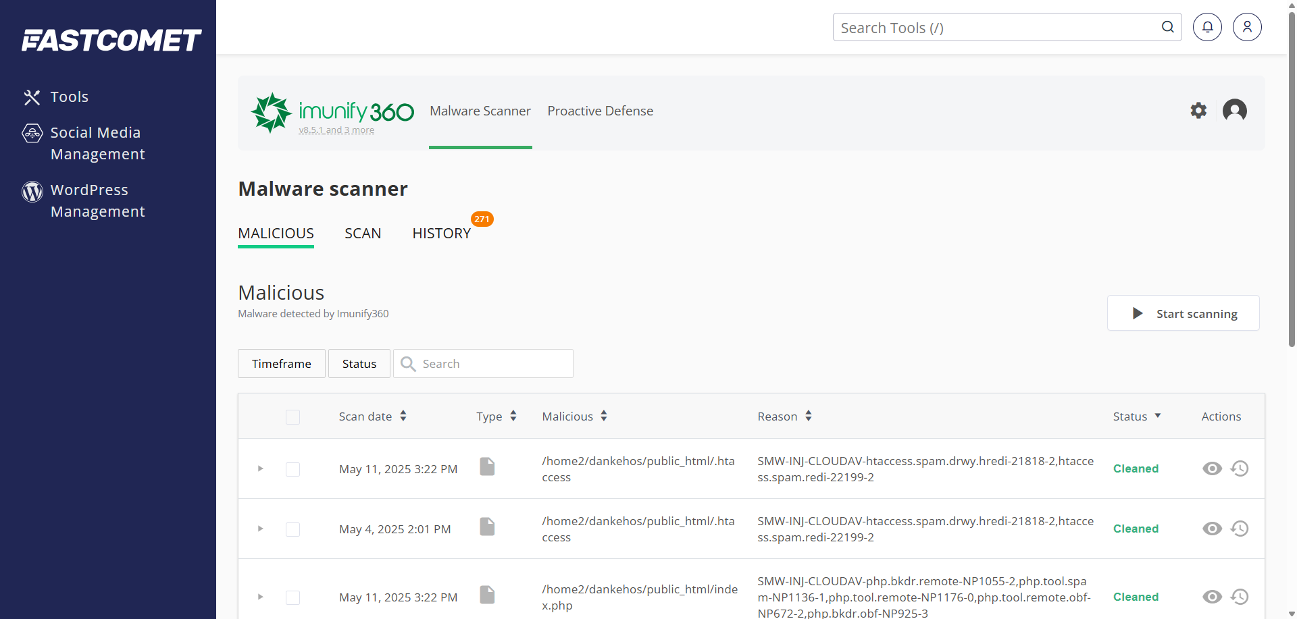This screenshot has width=1297, height=619.
Task: Expand the index.php row details
Action: click(260, 597)
